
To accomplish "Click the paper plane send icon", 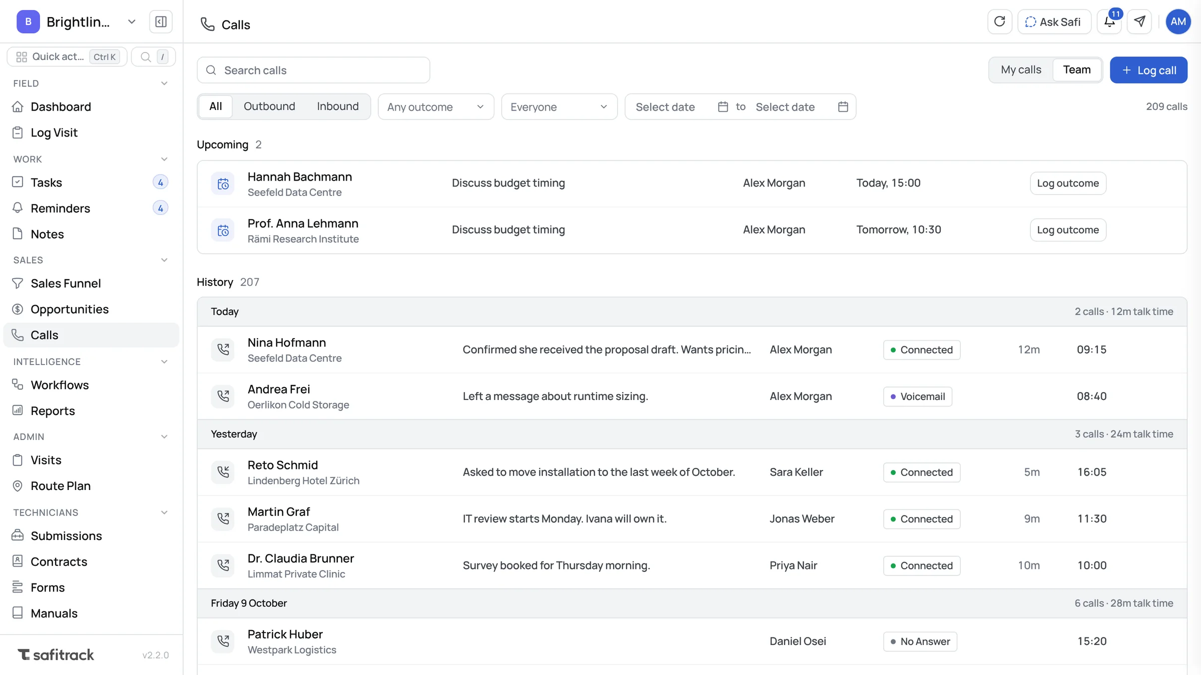I will pos(1139,21).
